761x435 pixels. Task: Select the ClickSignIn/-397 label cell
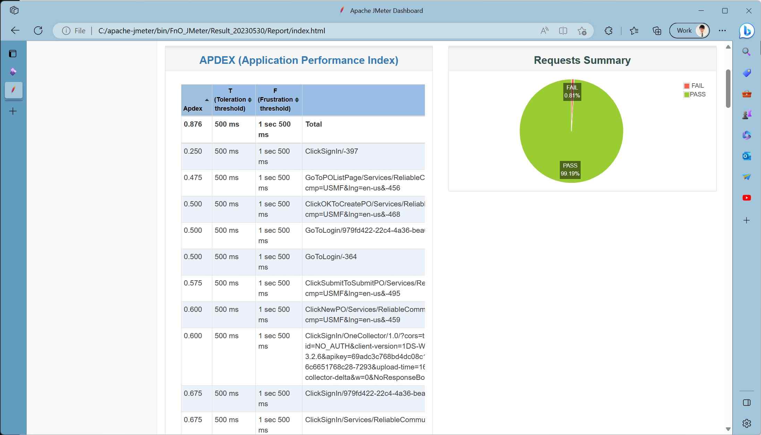pyautogui.click(x=363, y=156)
